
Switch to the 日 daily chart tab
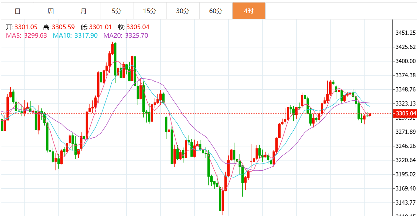point(18,11)
